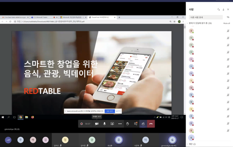The height and width of the screenshot is (147, 233).
Task: Download the attendance list
Action: (223, 10)
